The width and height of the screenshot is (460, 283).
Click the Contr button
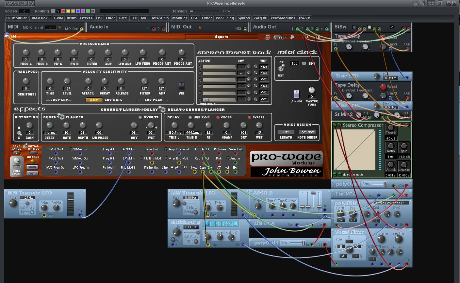tap(32, 173)
